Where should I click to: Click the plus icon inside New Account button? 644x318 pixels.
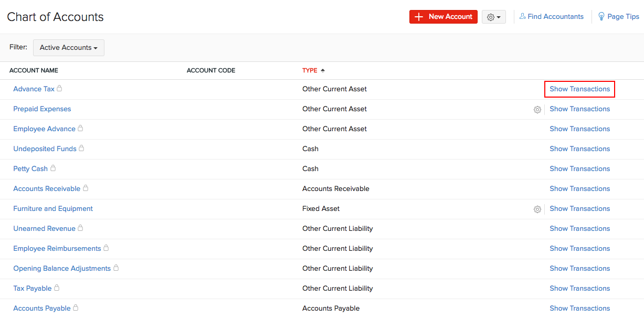click(418, 16)
